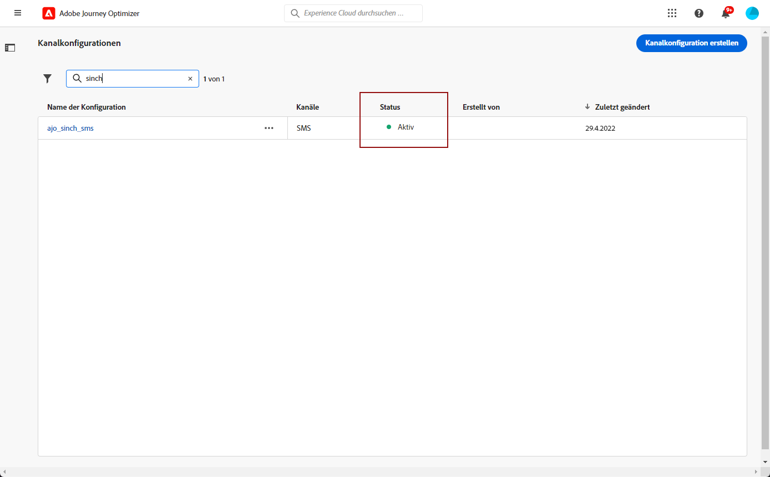Open the hamburger navigation menu
The width and height of the screenshot is (770, 477).
18,13
